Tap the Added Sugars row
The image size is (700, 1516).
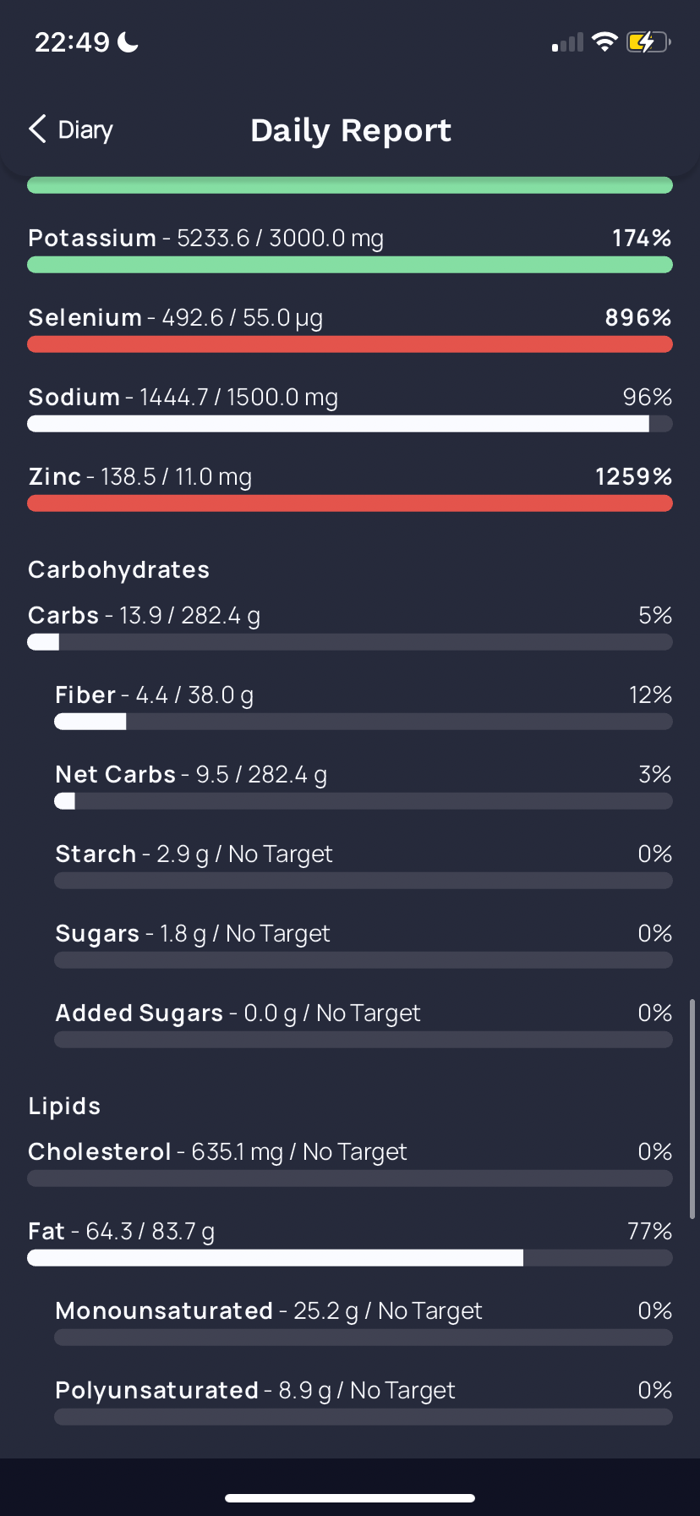(x=364, y=1024)
